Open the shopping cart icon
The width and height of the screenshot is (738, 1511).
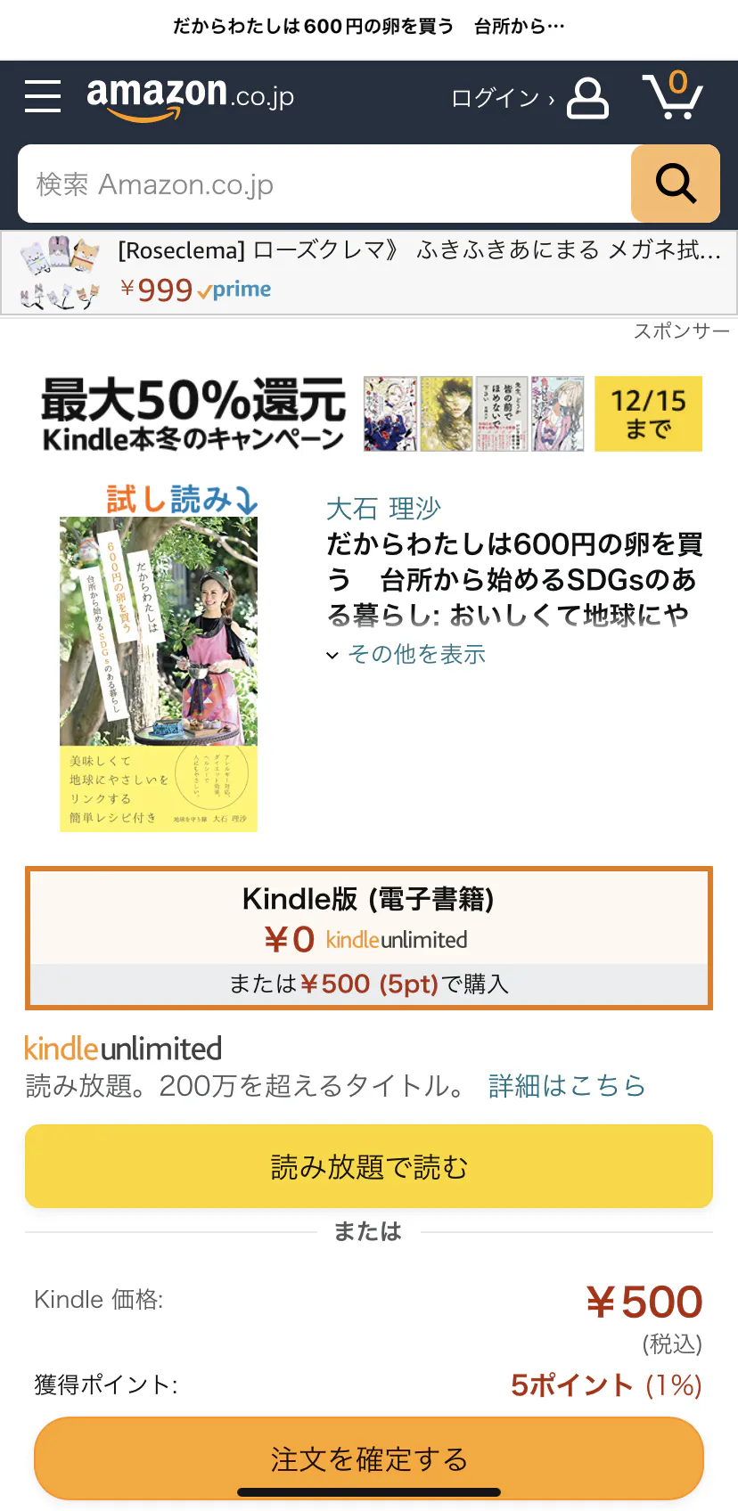tap(673, 95)
